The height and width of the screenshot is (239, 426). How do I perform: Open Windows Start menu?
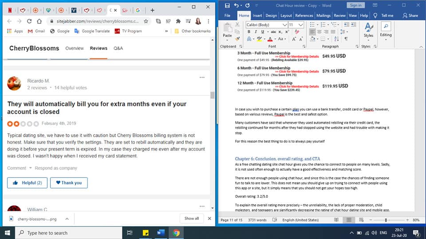coord(8,233)
